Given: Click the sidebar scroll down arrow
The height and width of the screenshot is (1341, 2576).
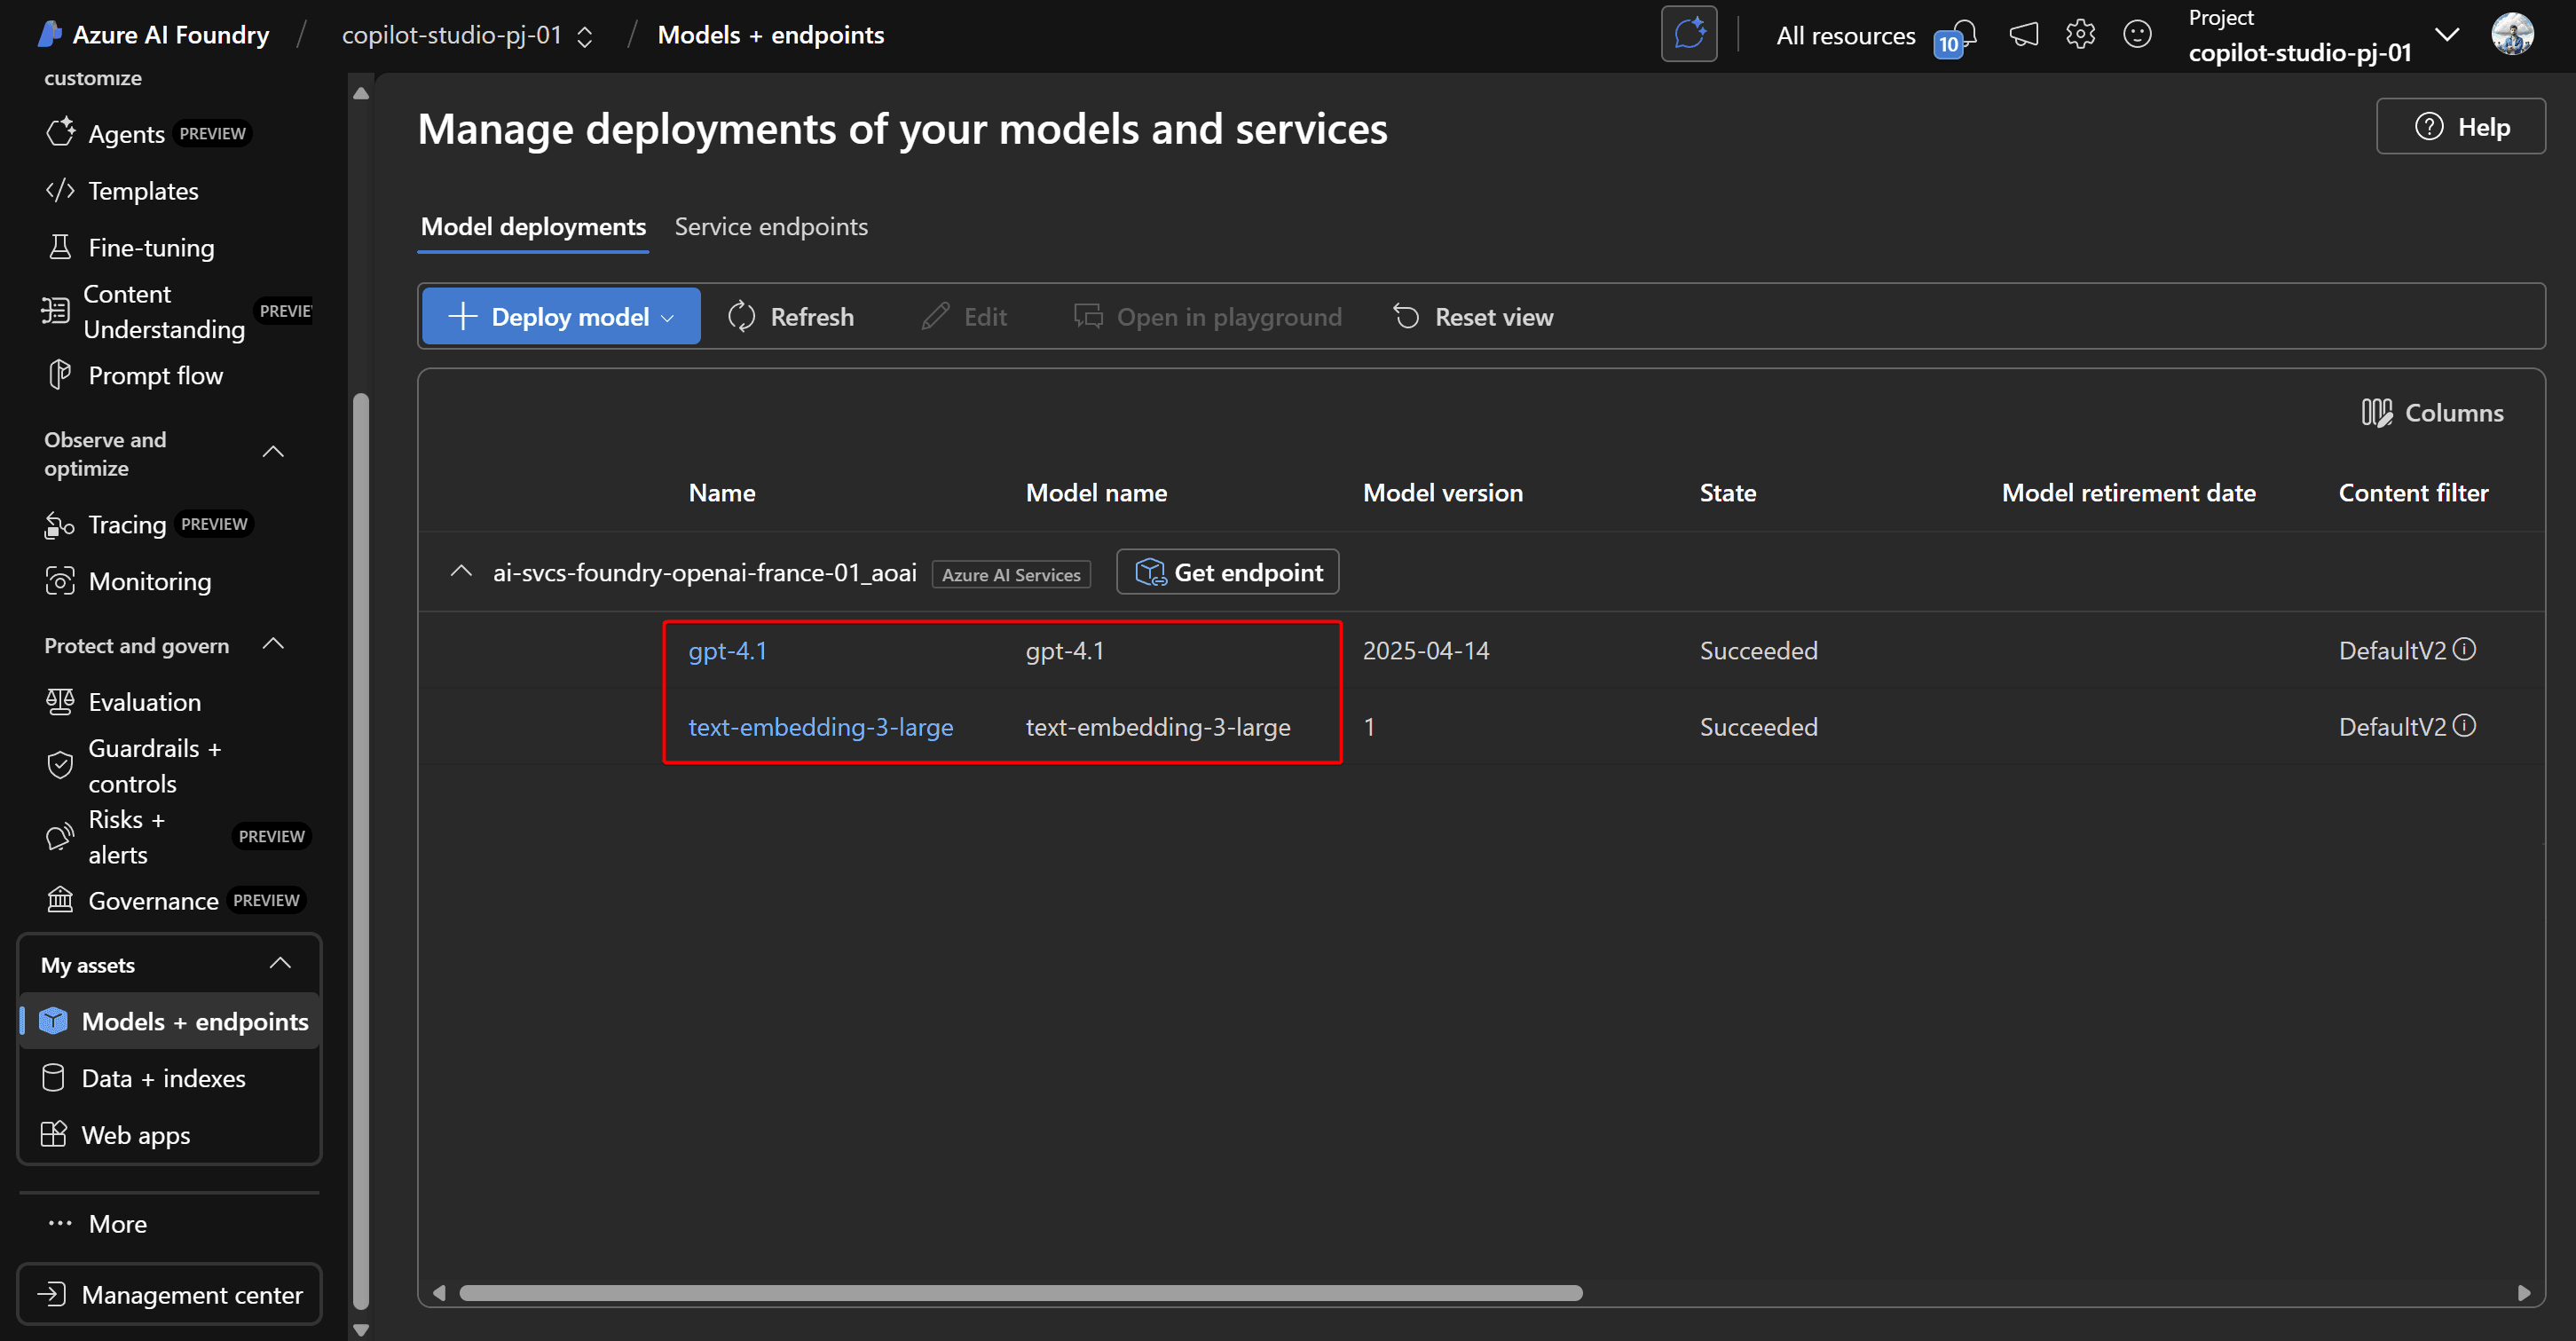Looking at the screenshot, I should click(x=362, y=1330).
